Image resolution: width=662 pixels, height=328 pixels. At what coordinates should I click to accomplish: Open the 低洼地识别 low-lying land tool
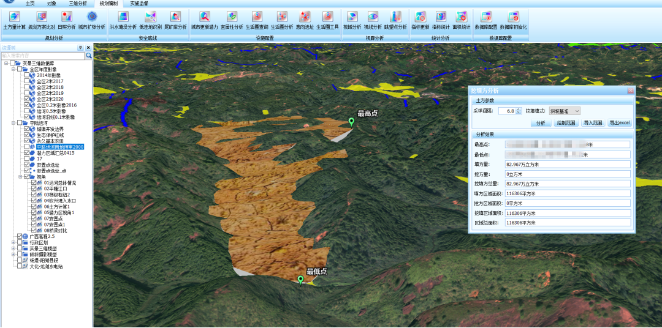(x=150, y=20)
